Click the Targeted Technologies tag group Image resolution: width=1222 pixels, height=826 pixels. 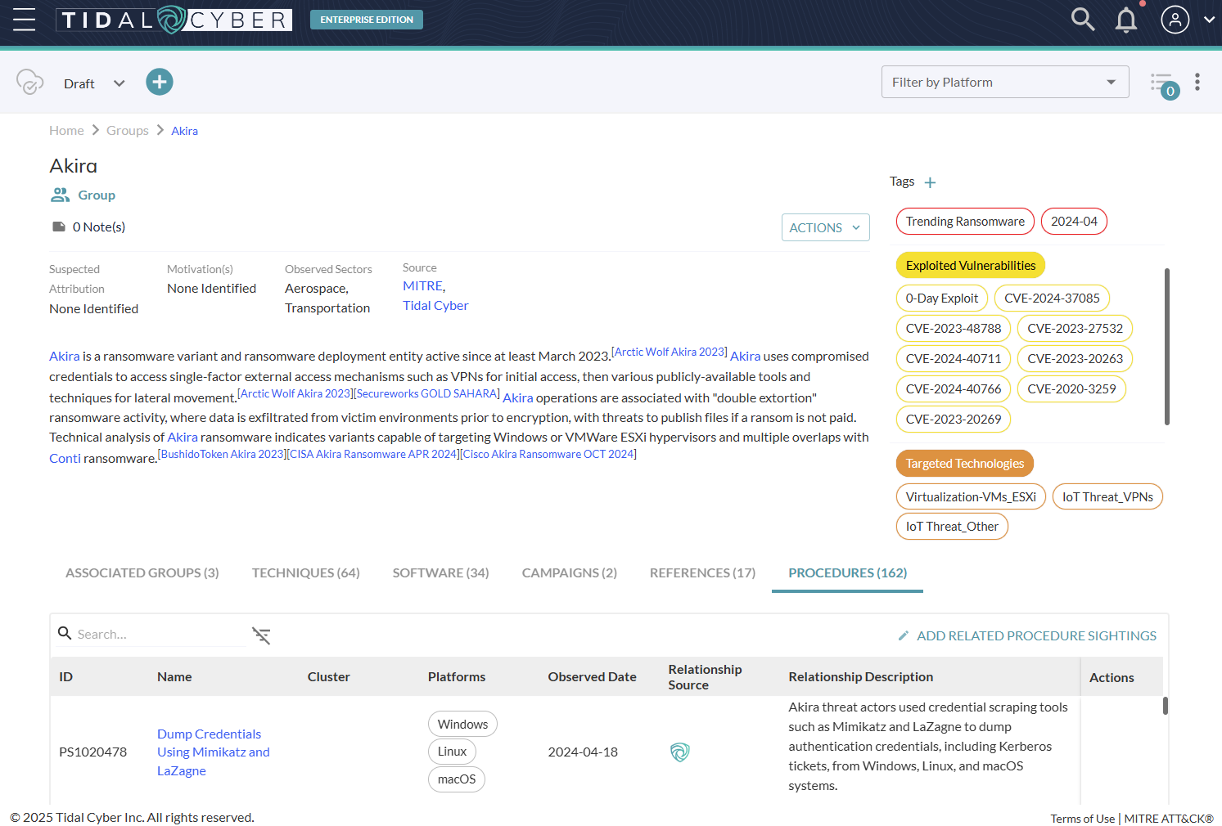pos(965,463)
